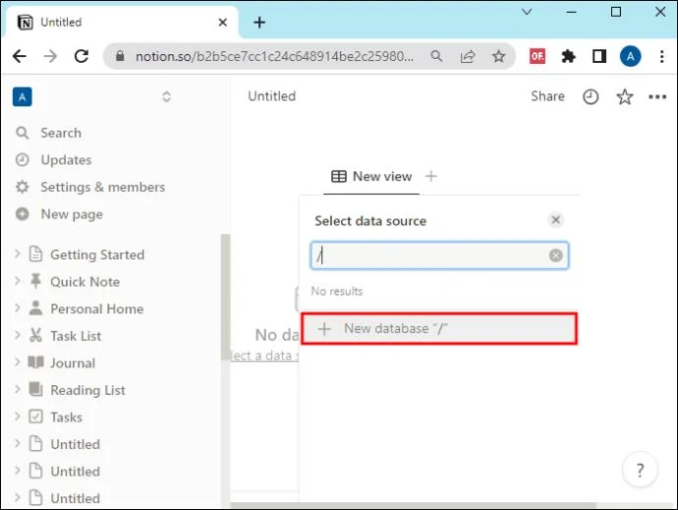Open Journal in sidebar
This screenshot has width=678, height=510.
tap(73, 363)
